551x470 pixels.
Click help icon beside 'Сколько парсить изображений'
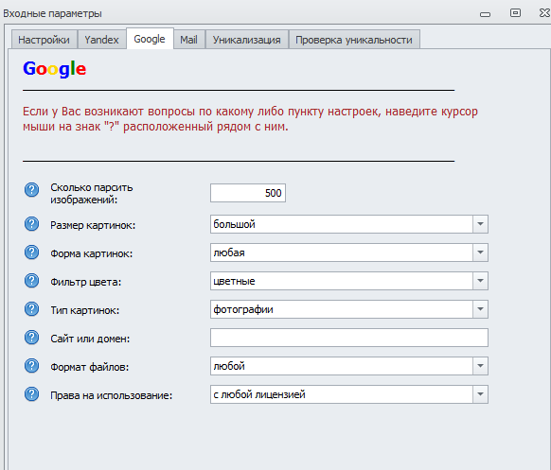pyautogui.click(x=31, y=190)
